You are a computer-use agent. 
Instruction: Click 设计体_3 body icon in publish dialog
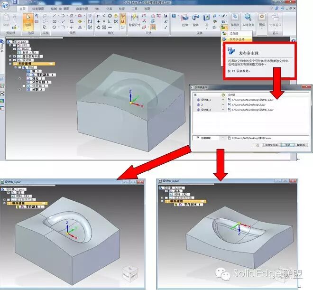click(198, 110)
